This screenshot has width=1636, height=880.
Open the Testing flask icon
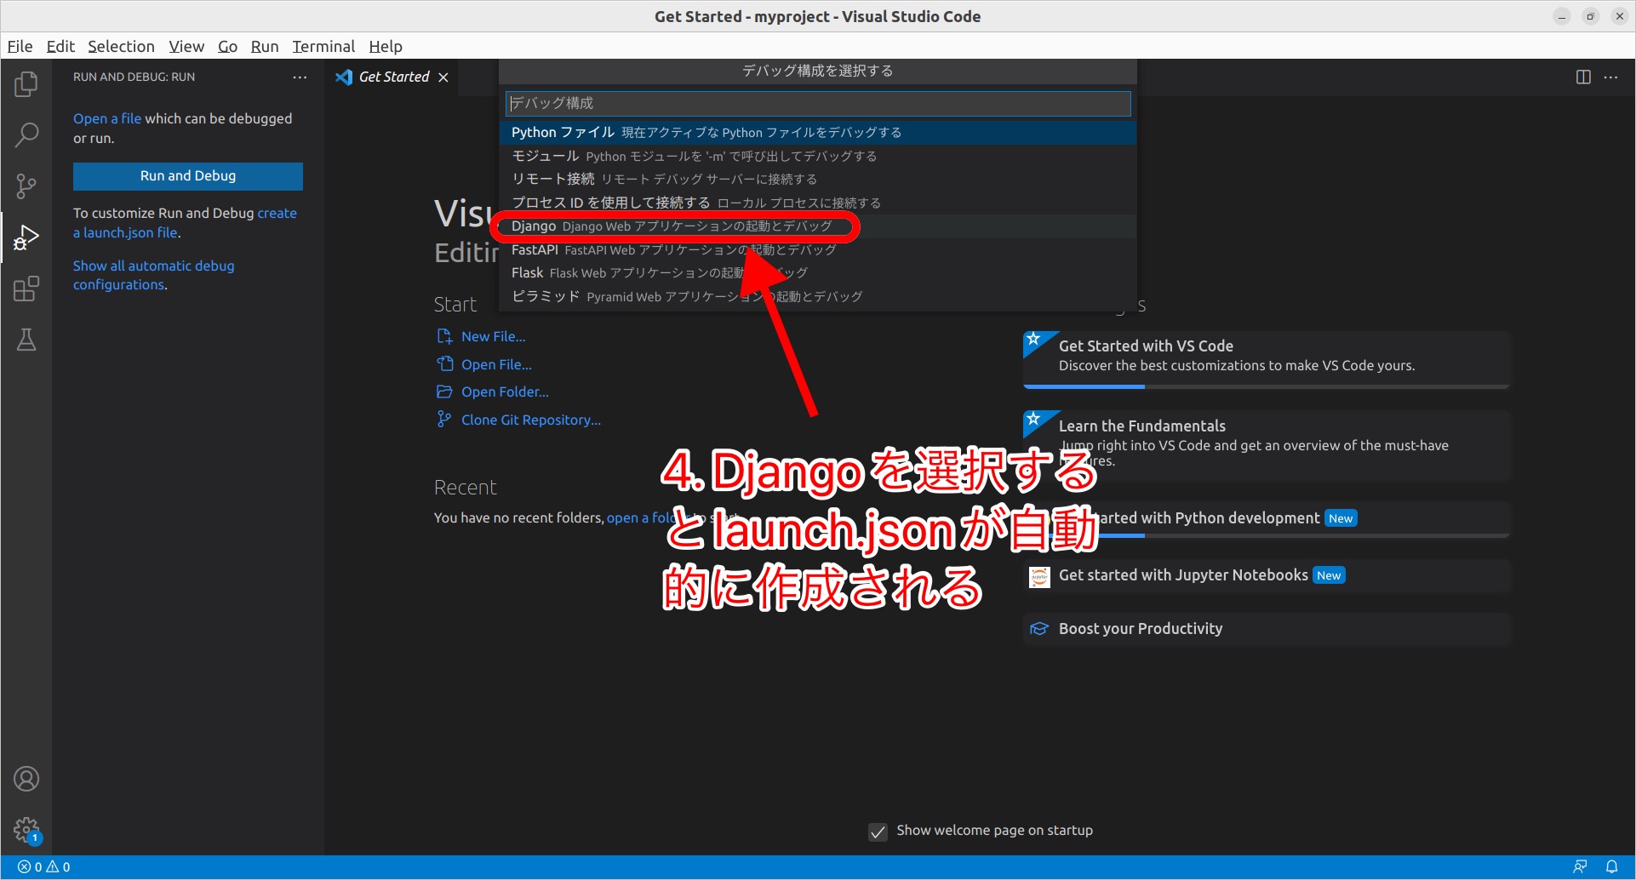(x=26, y=340)
